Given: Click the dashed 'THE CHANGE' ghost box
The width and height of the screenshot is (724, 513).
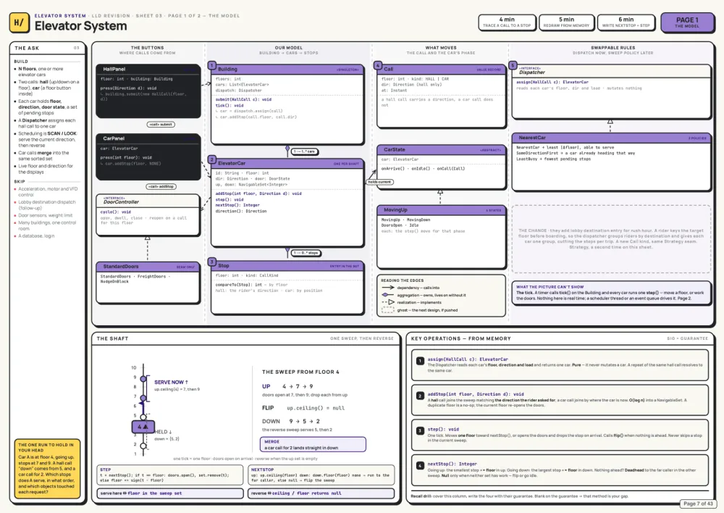Looking at the screenshot, I should pos(611,239).
